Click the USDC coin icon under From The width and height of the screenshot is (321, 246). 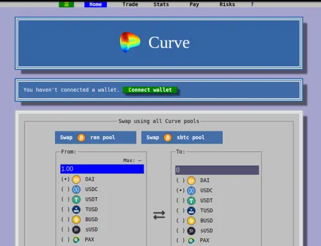pos(76,189)
